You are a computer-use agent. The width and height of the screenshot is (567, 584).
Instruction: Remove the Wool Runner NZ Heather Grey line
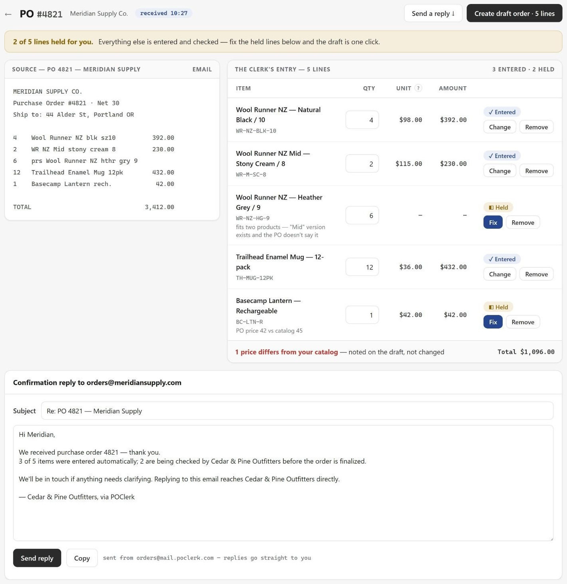point(523,222)
